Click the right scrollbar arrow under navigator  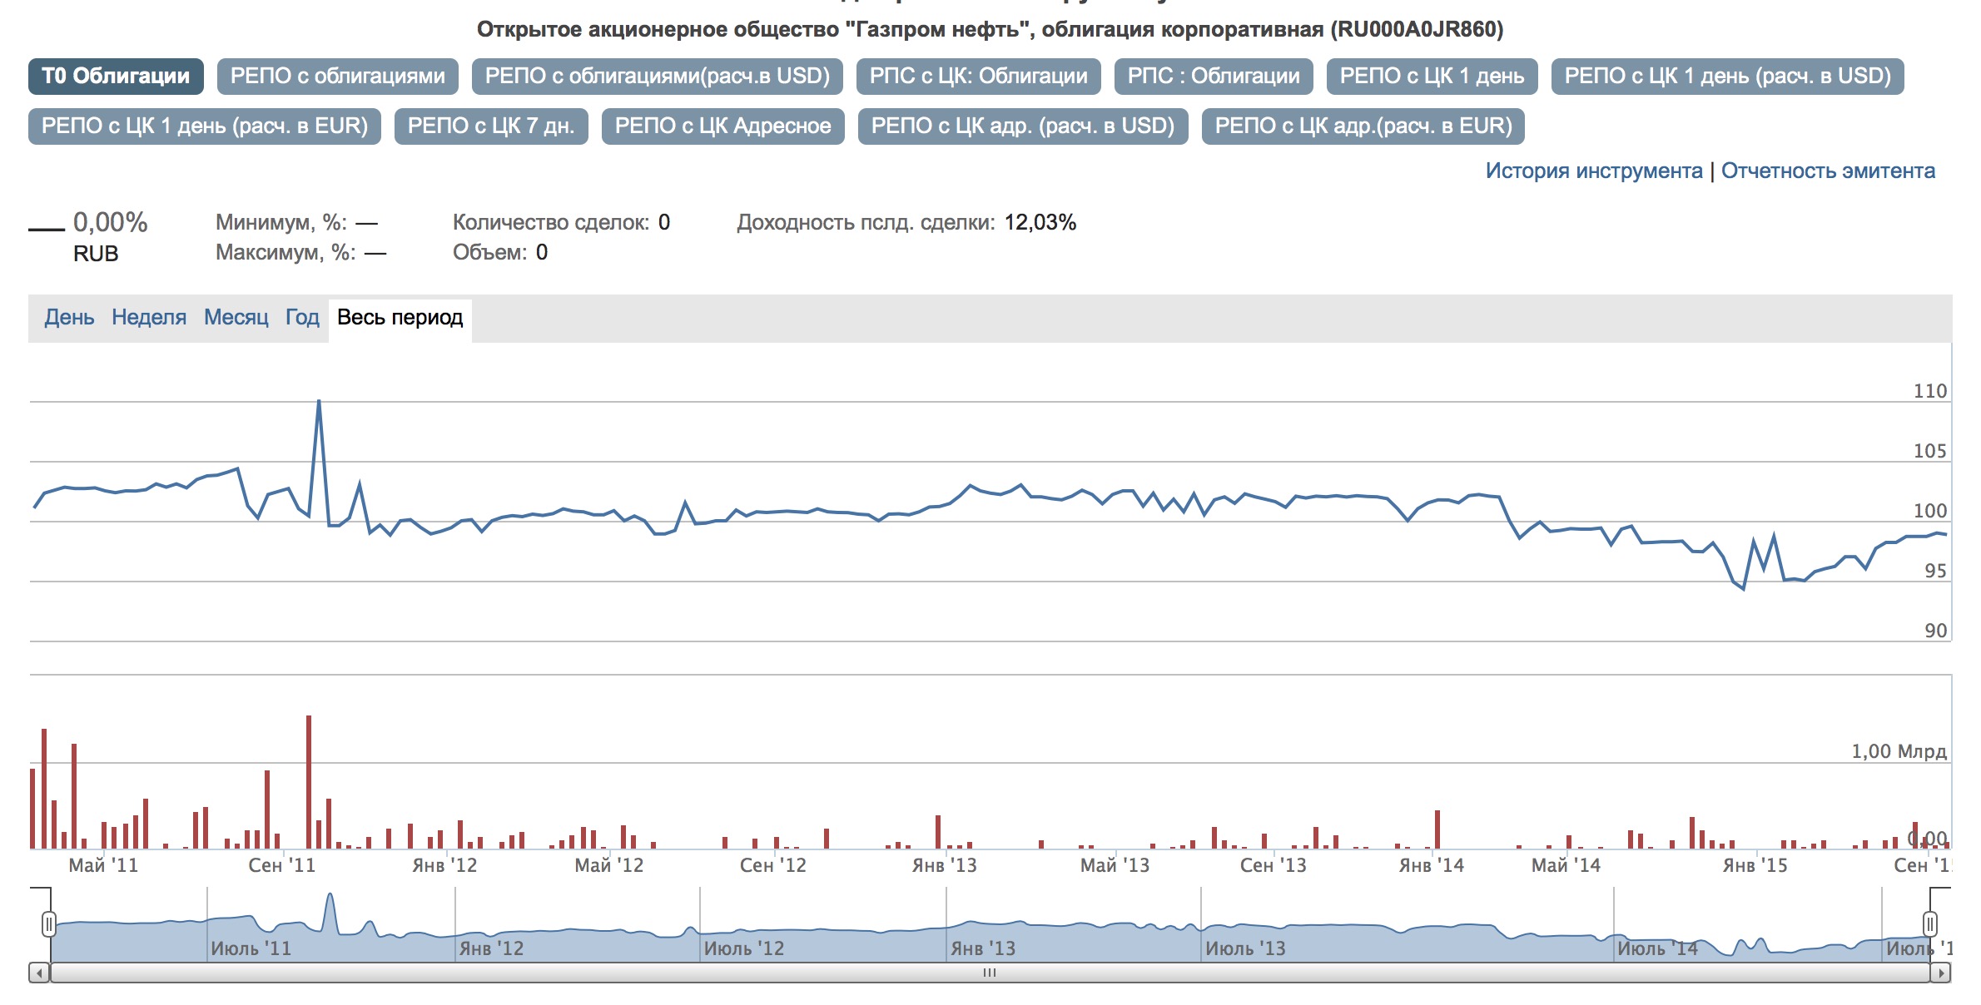(x=1941, y=973)
